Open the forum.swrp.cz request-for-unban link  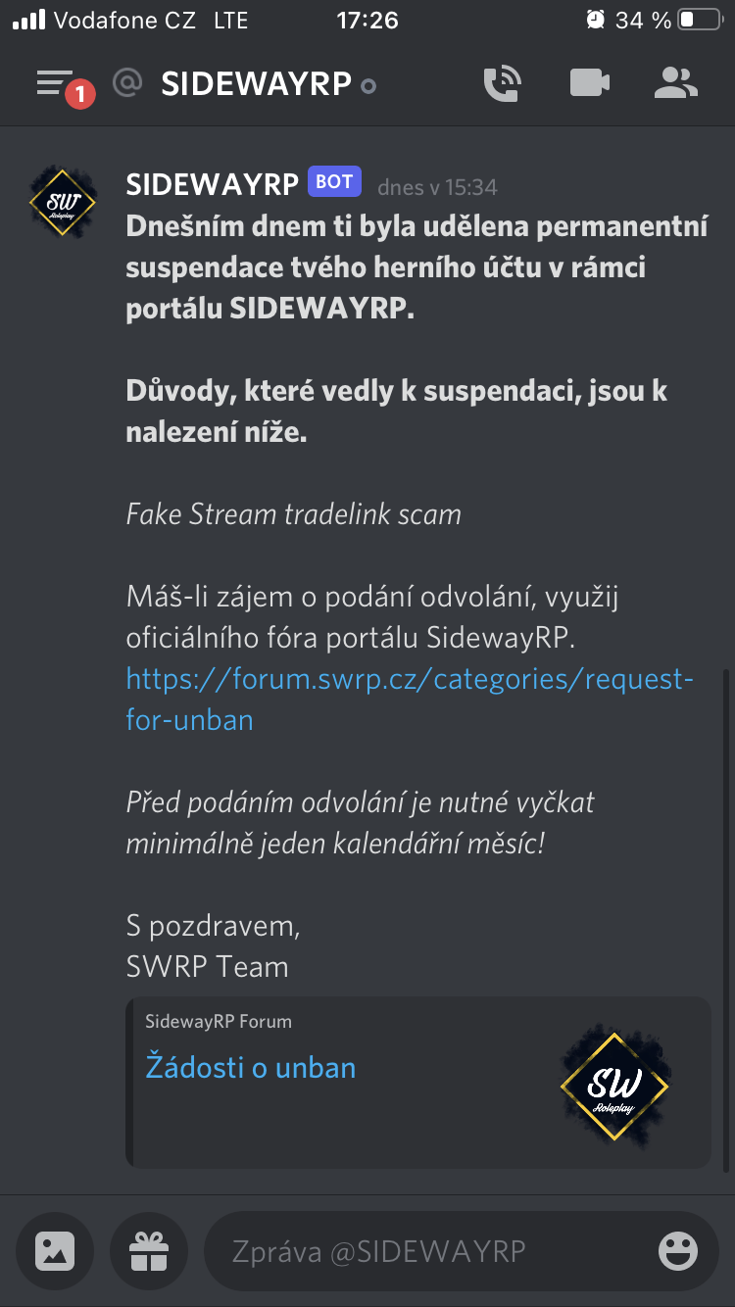point(410,700)
